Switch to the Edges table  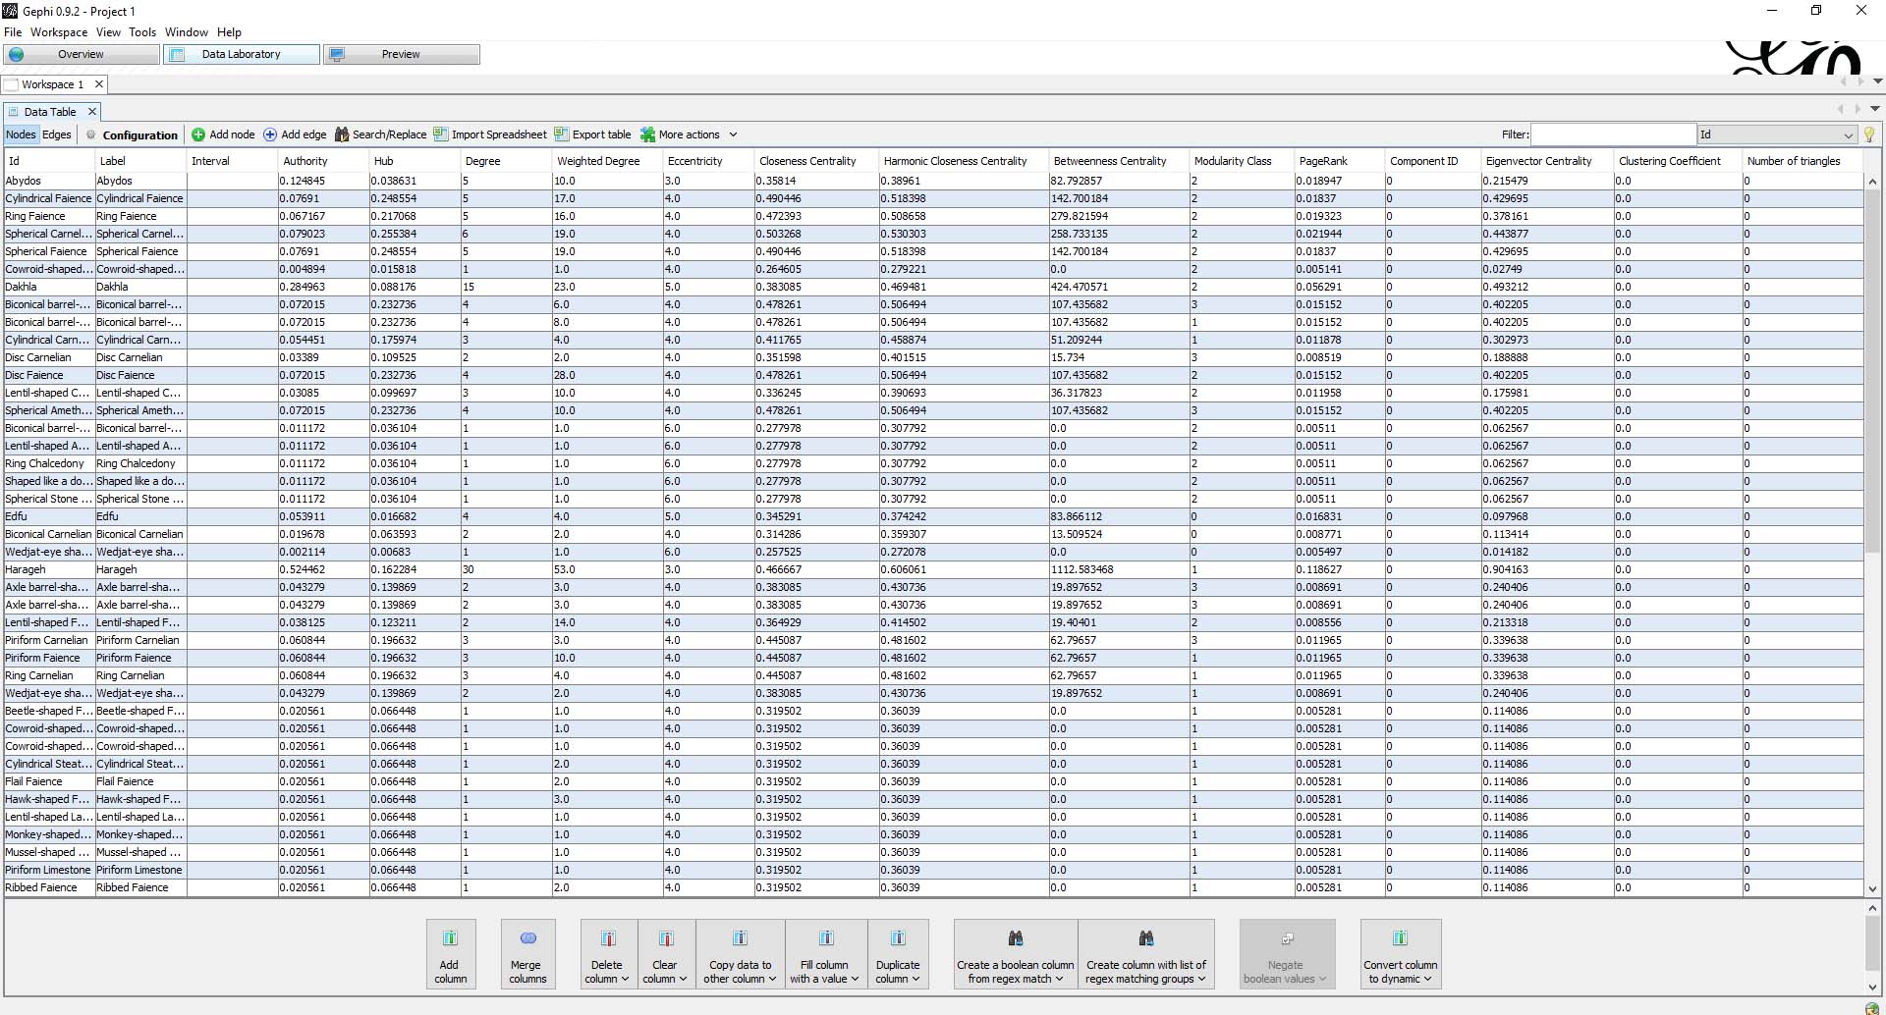tap(57, 134)
